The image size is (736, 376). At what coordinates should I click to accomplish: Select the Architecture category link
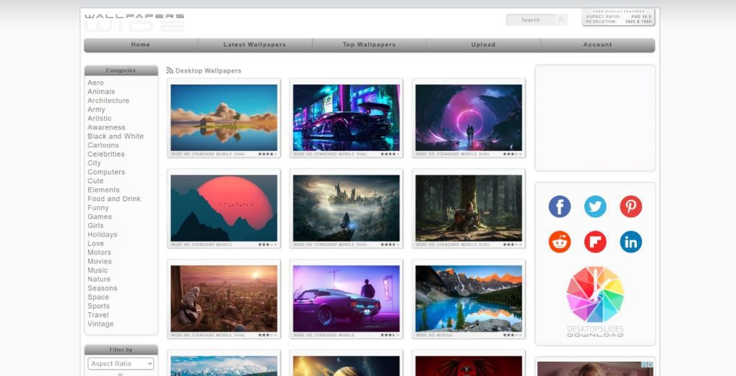click(x=109, y=101)
